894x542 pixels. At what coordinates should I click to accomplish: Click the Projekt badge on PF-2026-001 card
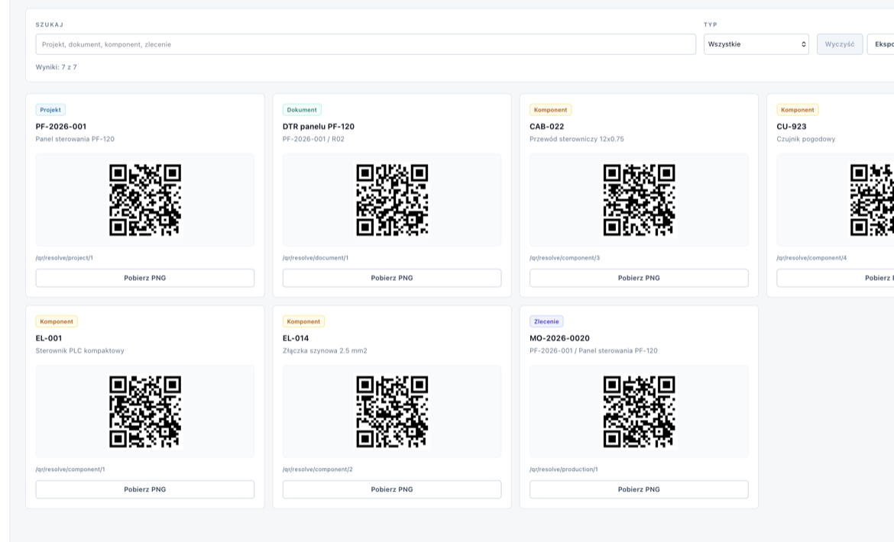pyautogui.click(x=50, y=110)
